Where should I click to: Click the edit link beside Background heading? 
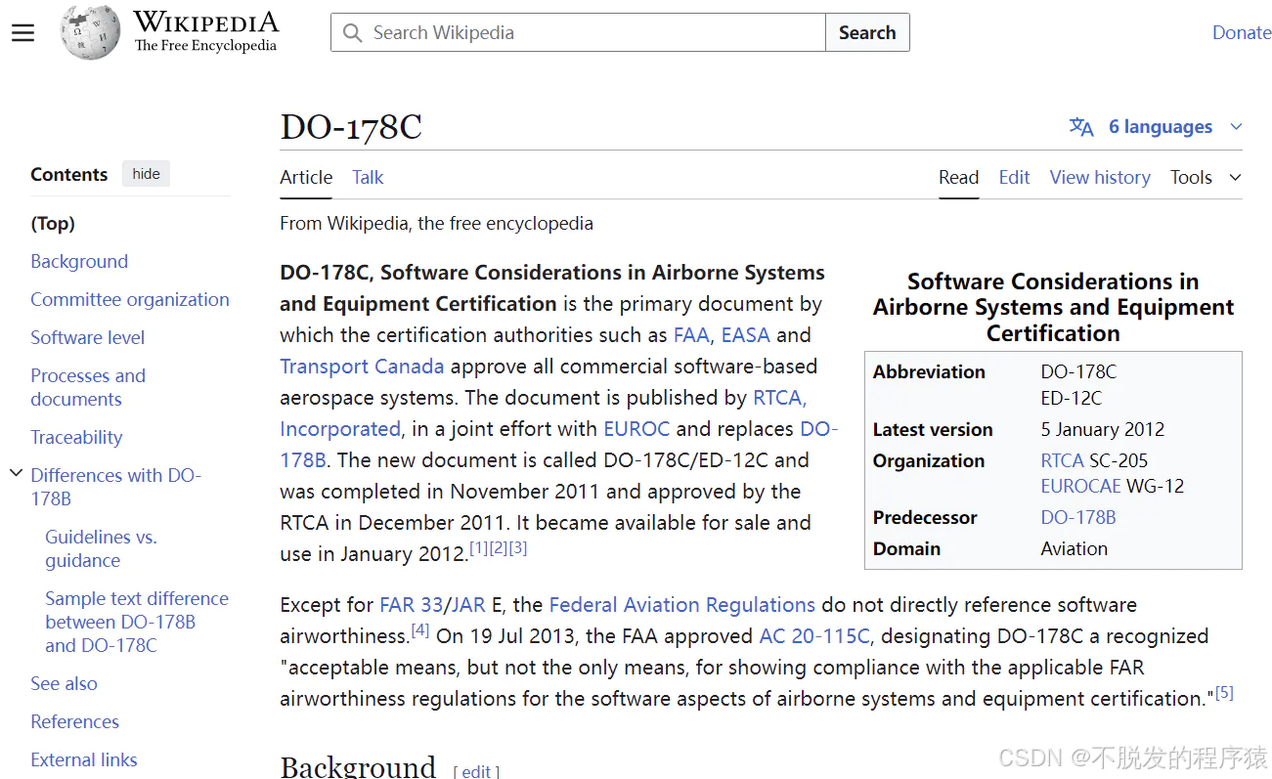(476, 771)
